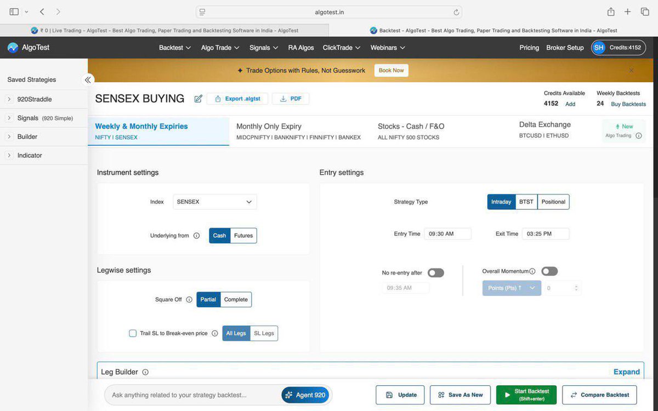Click Book Now banner button
This screenshot has width=658, height=411.
[x=392, y=70]
